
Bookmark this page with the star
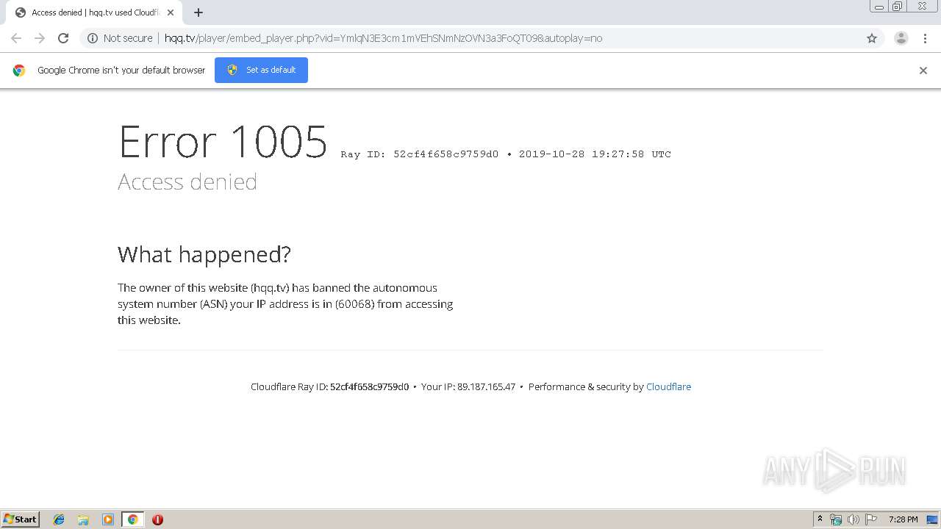click(872, 38)
